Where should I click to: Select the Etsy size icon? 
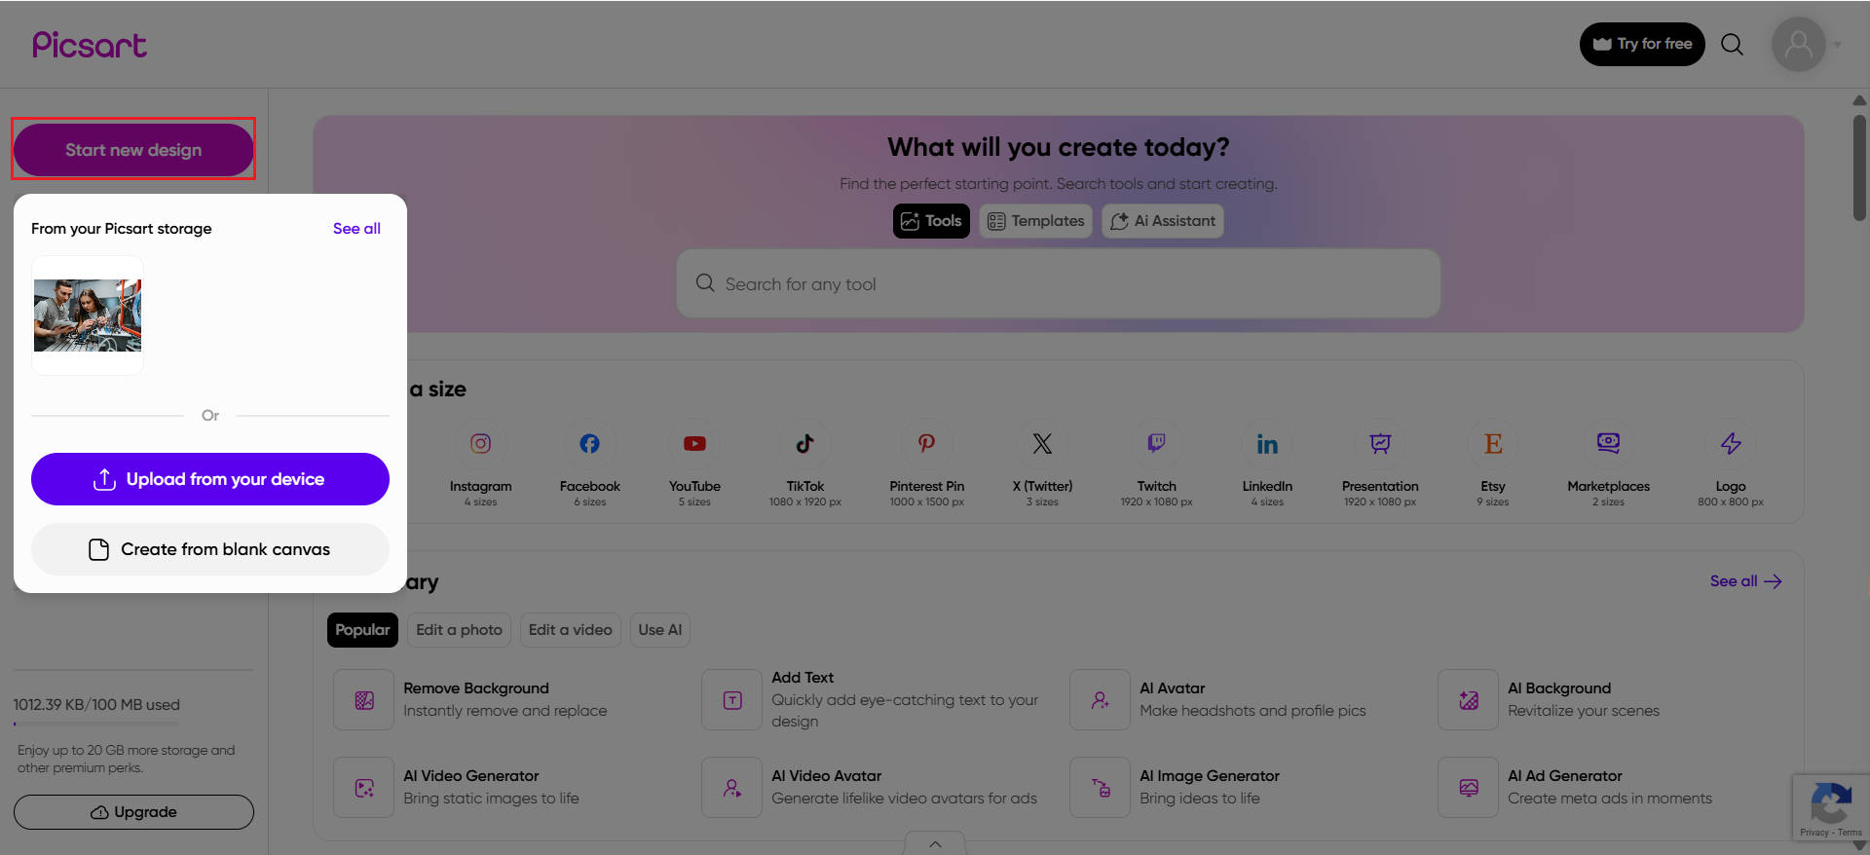1493,444
